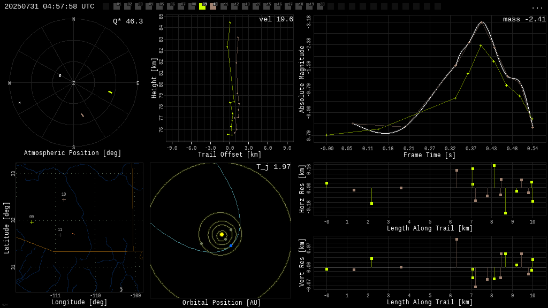The height and width of the screenshot is (308, 548).
Task: Click the Trail Offset [km] axis label
Action: pyautogui.click(x=230, y=155)
